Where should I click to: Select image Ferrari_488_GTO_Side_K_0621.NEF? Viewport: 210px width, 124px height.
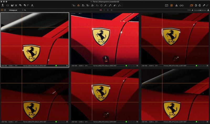click(x=175, y=95)
